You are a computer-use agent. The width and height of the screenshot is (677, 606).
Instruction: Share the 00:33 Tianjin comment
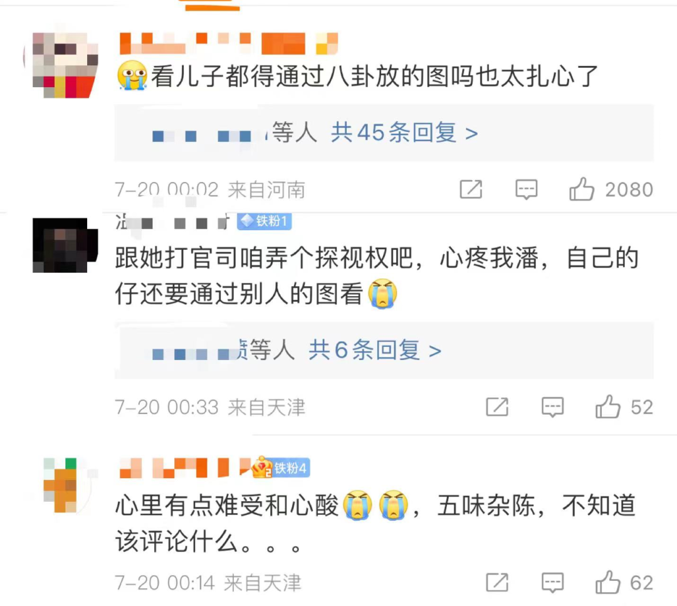497,407
